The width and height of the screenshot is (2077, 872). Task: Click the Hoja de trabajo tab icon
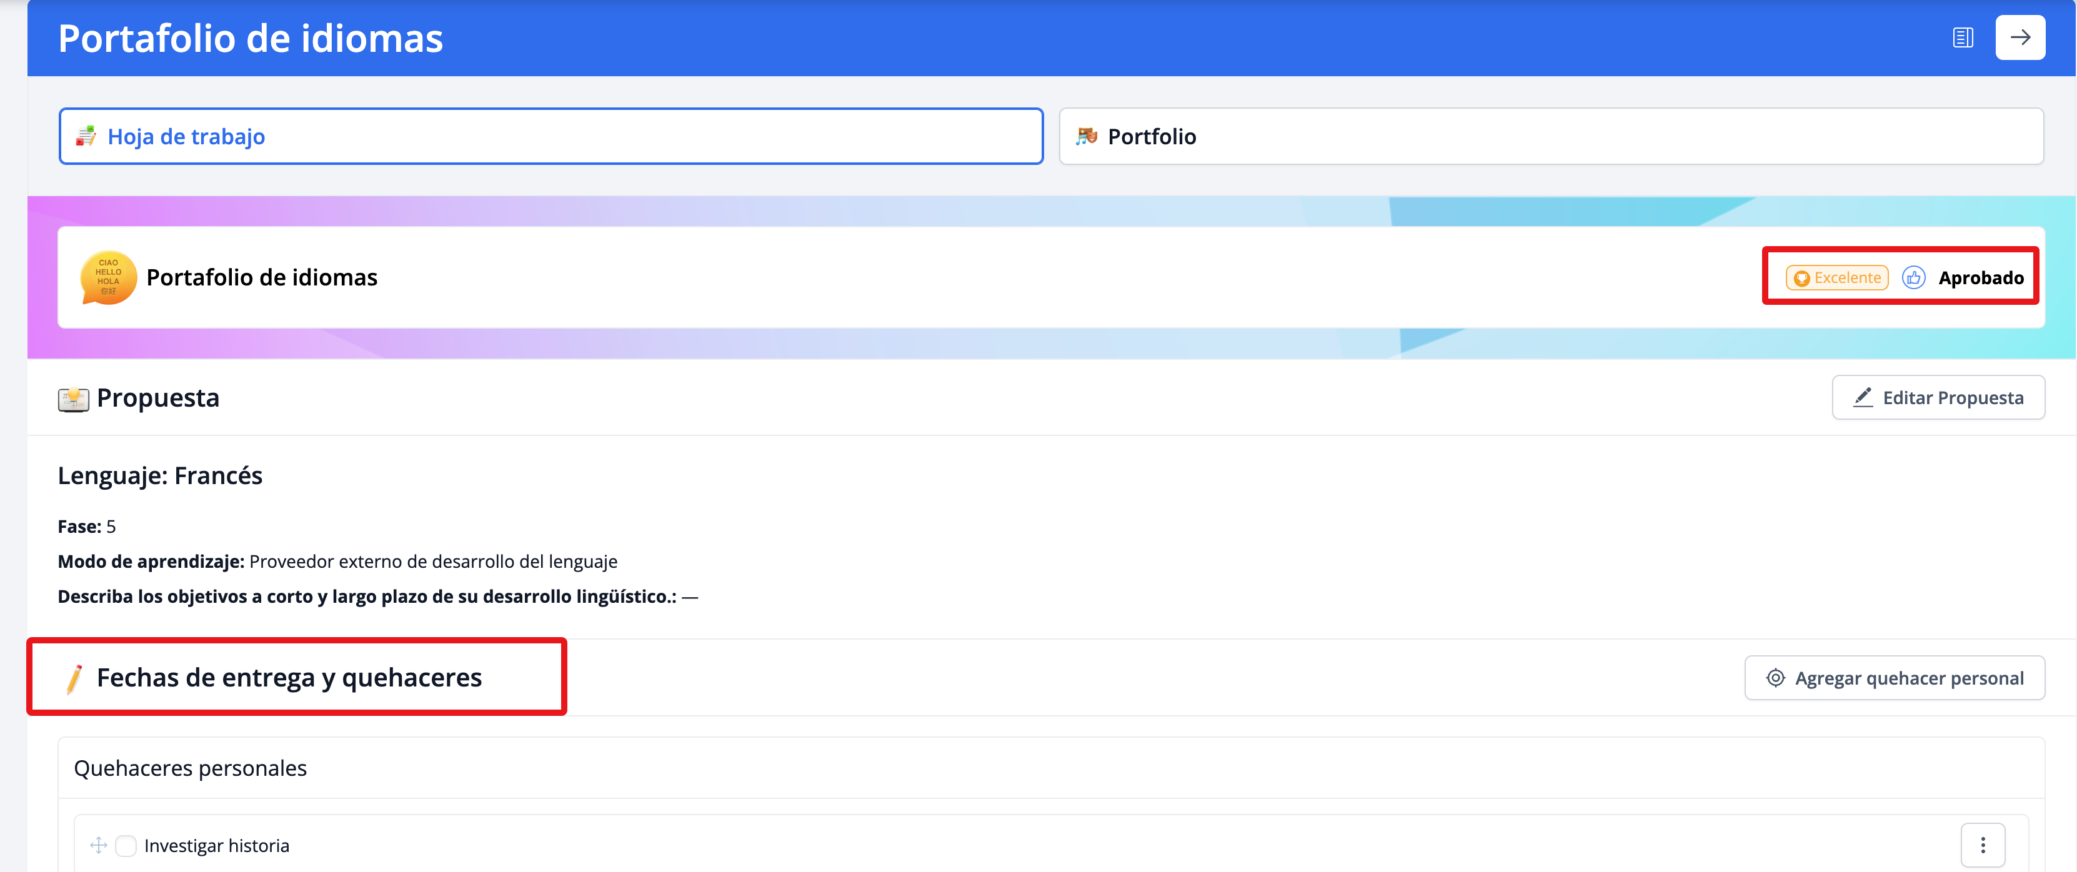[x=86, y=136]
